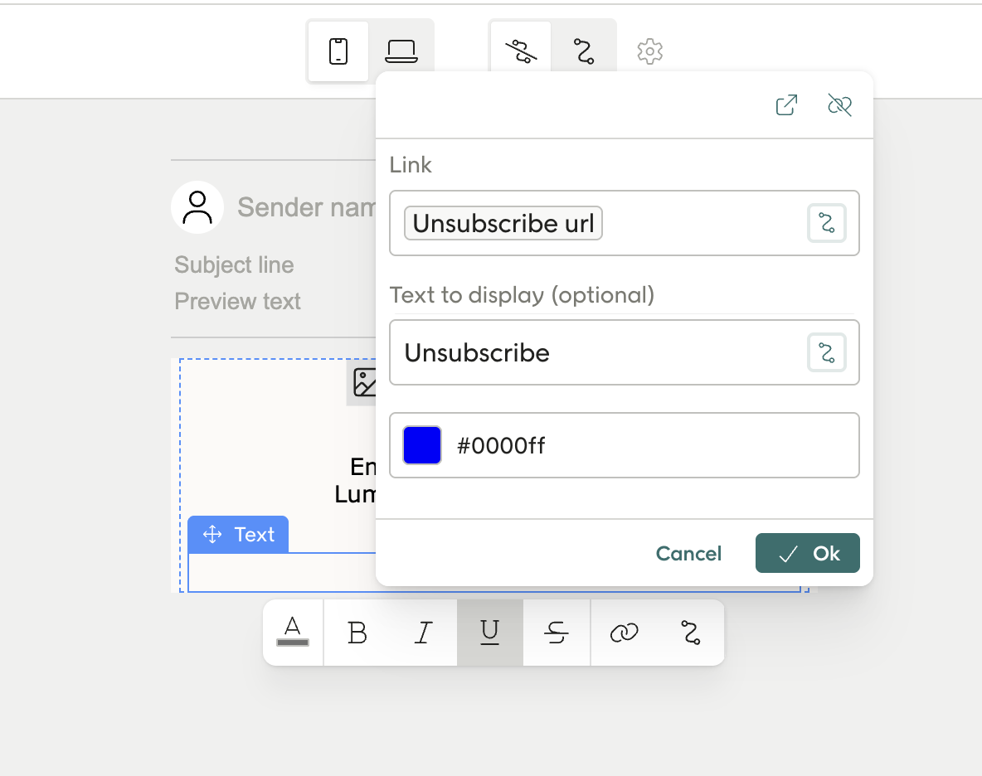Open the settings gear
The width and height of the screenshot is (982, 776).
(x=650, y=51)
